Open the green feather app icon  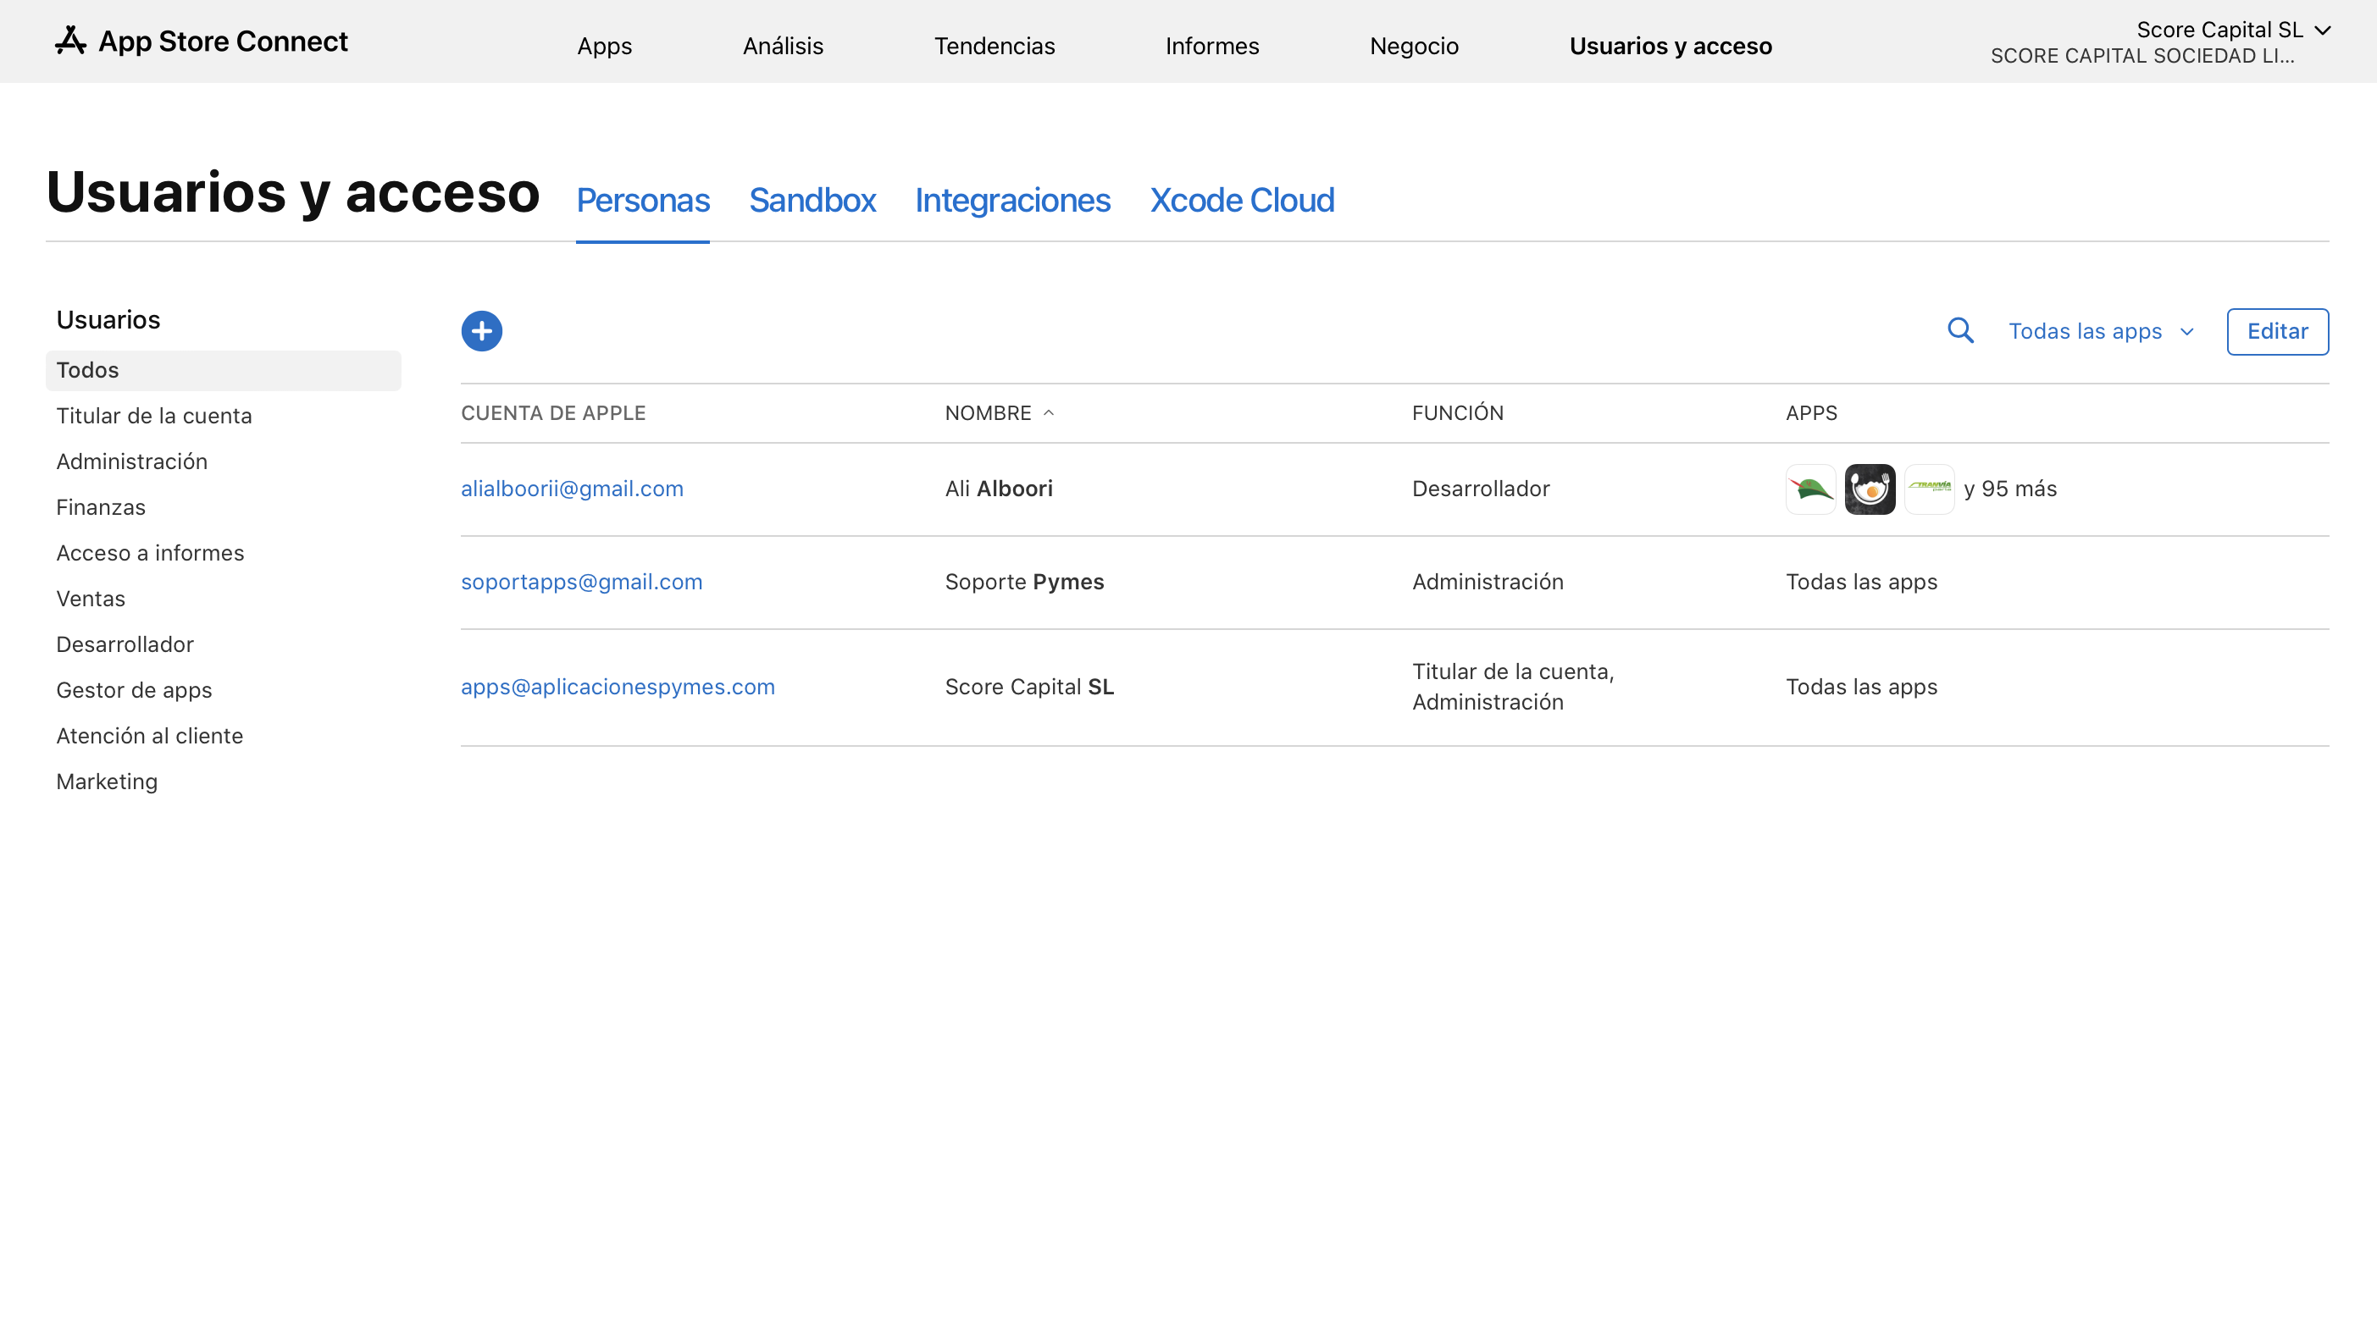[x=1810, y=489]
